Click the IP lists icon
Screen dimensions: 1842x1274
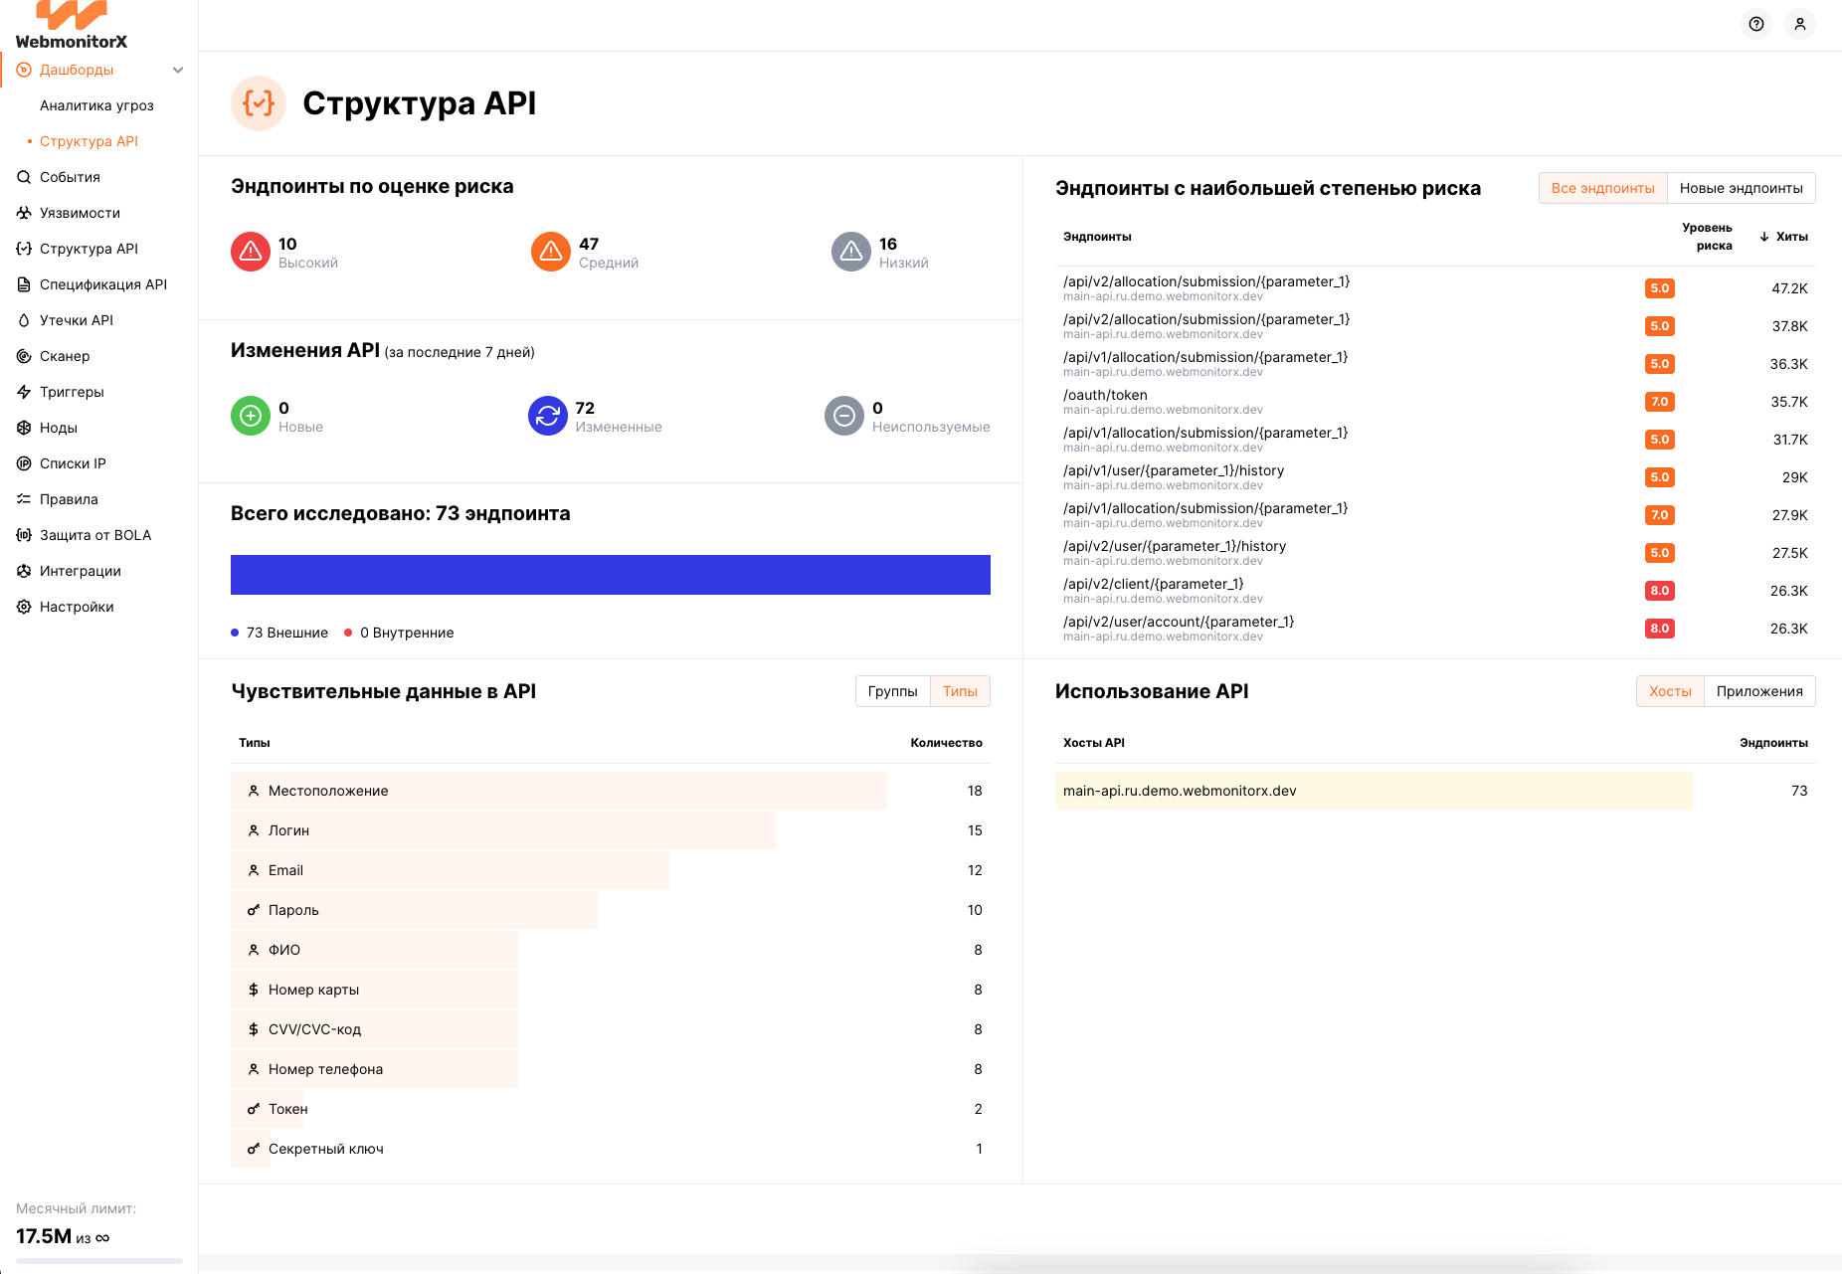24,463
